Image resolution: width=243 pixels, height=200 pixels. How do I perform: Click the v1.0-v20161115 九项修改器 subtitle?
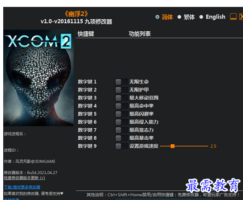pyautogui.click(x=76, y=22)
